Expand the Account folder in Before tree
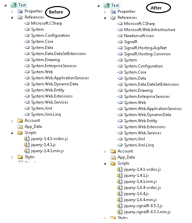The width and height of the screenshot is (192, 223). pos(12,121)
